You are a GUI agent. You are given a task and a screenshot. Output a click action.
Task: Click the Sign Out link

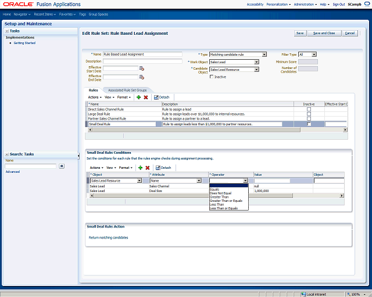click(x=338, y=4)
